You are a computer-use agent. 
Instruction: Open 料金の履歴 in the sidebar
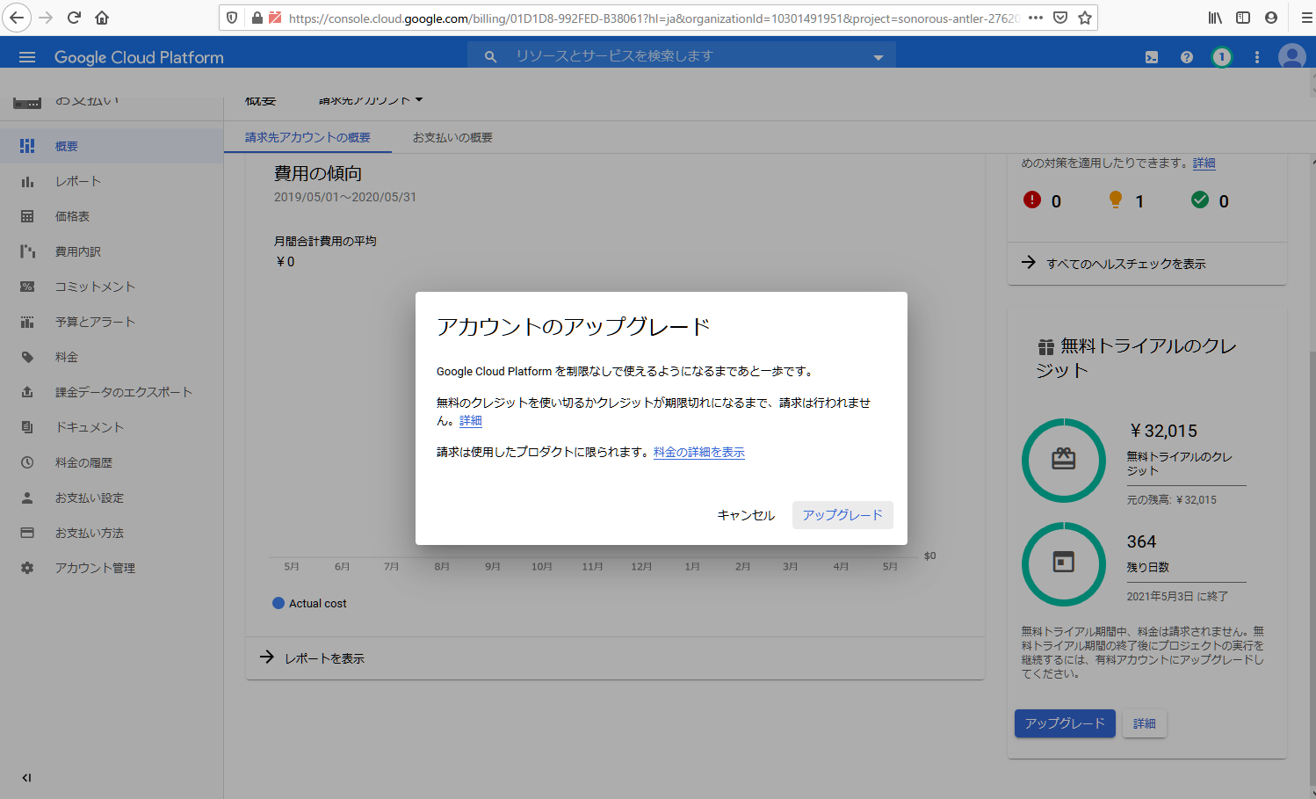(112, 462)
